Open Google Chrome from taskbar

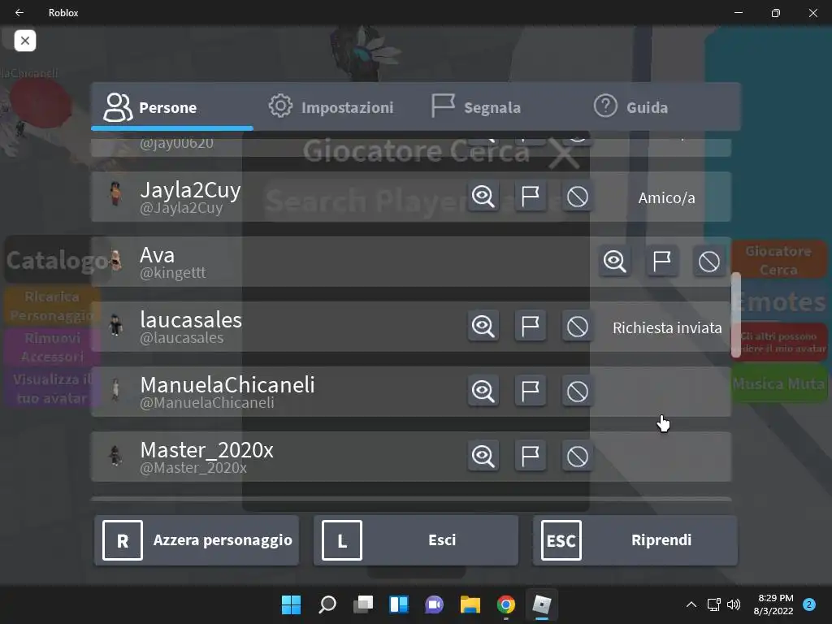pyautogui.click(x=505, y=604)
